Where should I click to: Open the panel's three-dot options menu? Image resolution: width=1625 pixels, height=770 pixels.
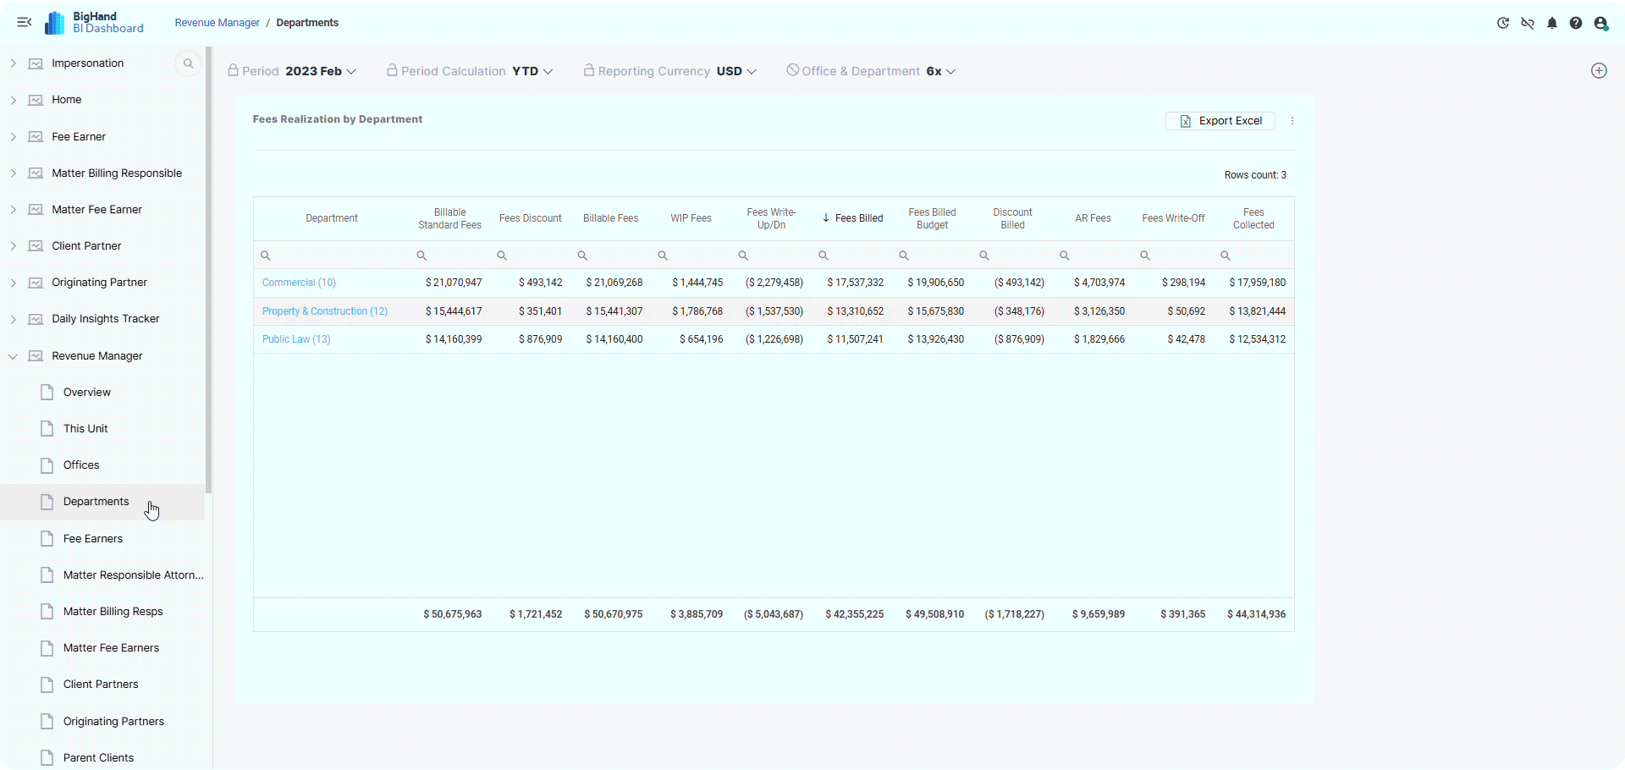(1292, 121)
